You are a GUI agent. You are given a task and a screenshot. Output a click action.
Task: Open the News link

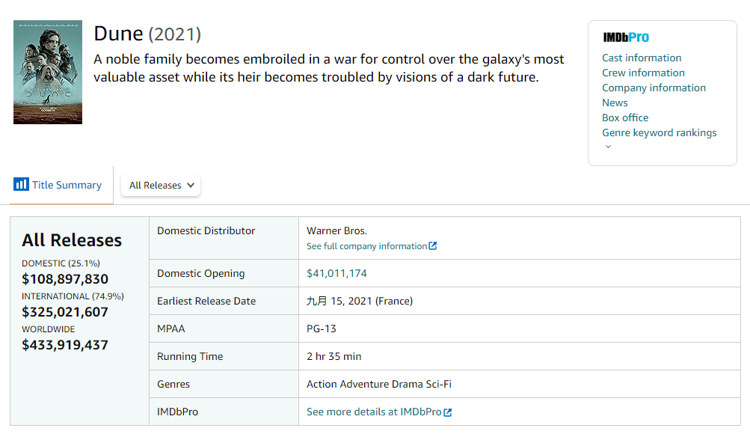(615, 103)
